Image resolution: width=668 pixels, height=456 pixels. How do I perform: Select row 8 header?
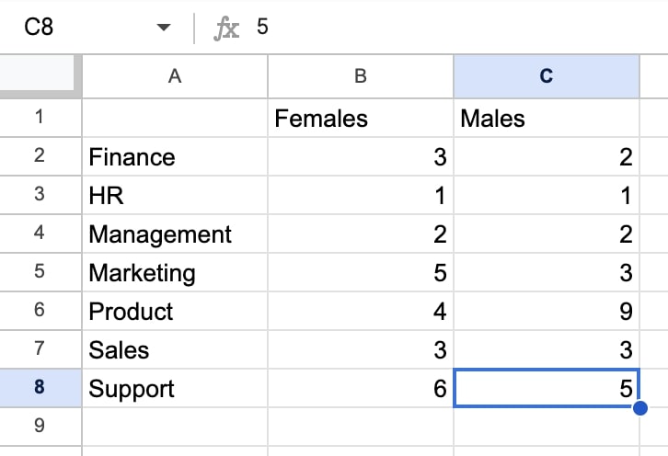pos(40,388)
